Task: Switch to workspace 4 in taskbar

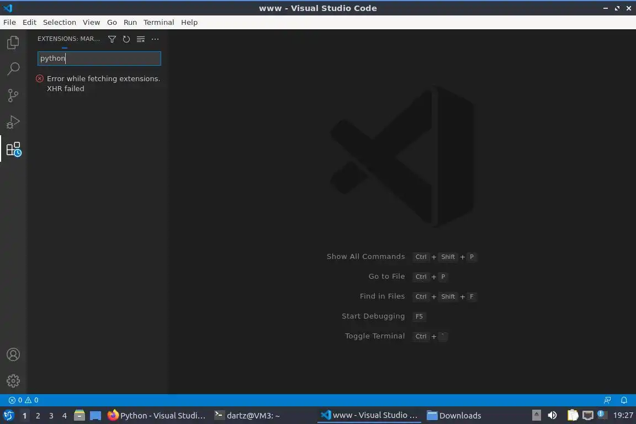Action: tap(65, 416)
